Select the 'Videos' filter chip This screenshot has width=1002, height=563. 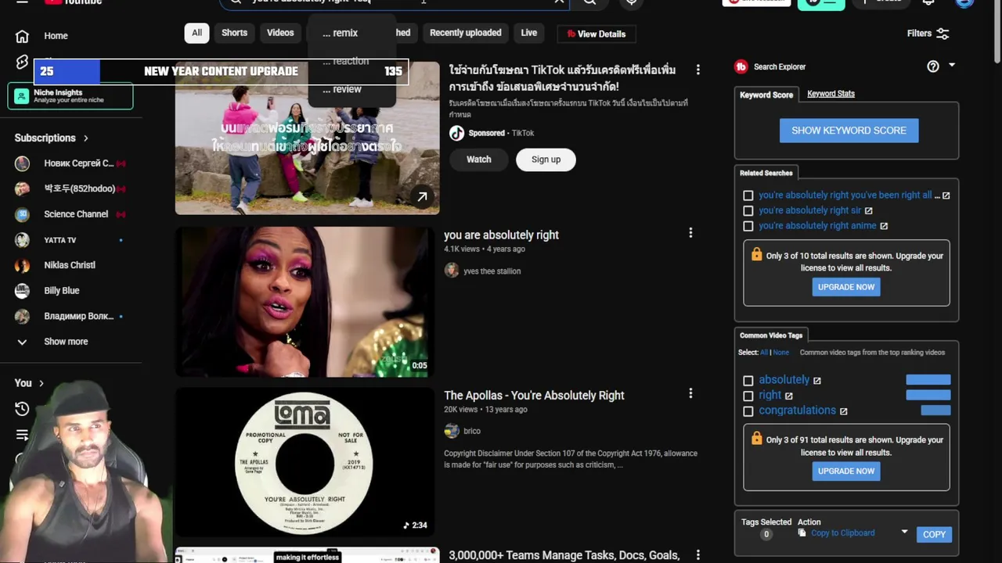coord(280,33)
